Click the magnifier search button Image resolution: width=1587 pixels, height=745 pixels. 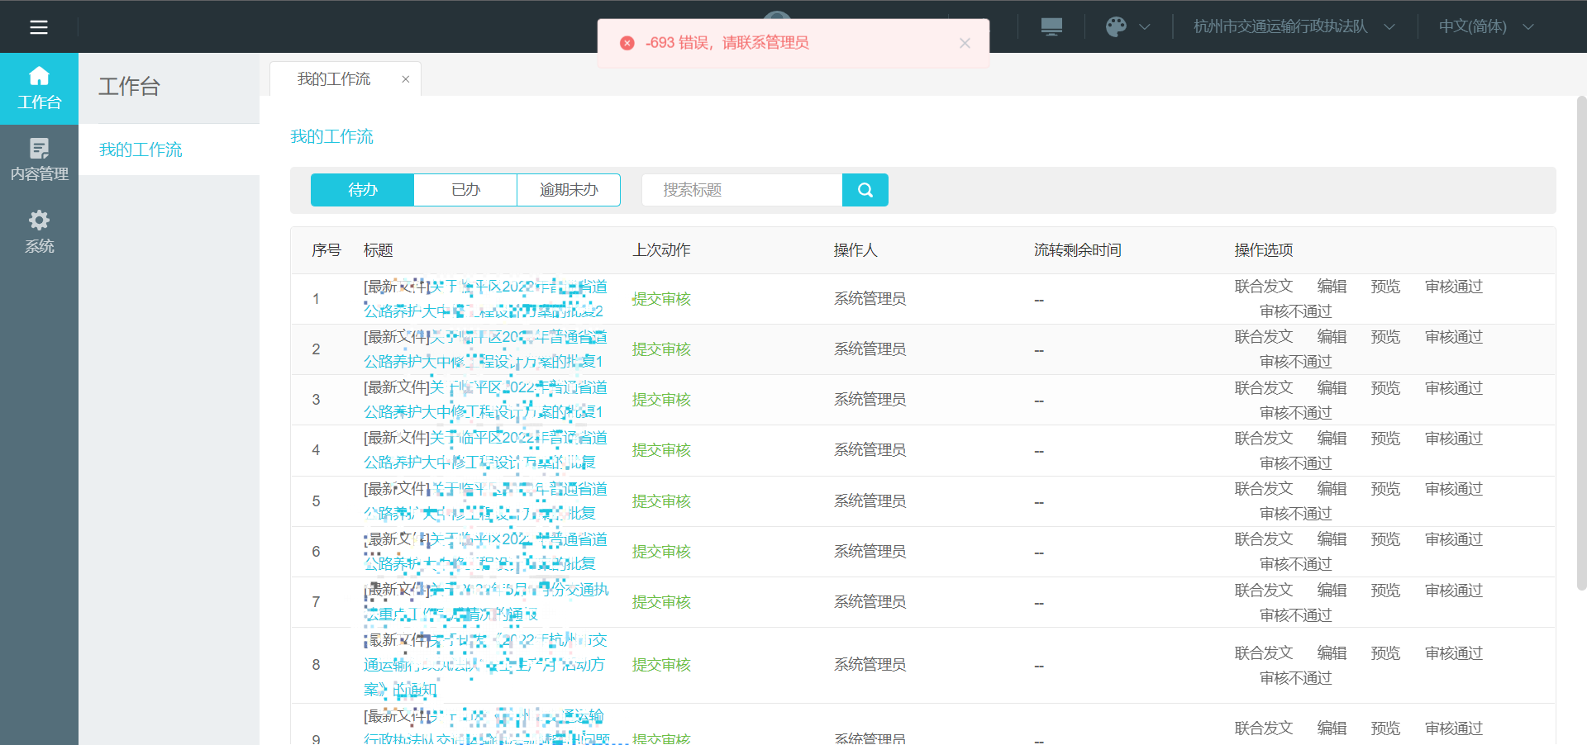(865, 190)
